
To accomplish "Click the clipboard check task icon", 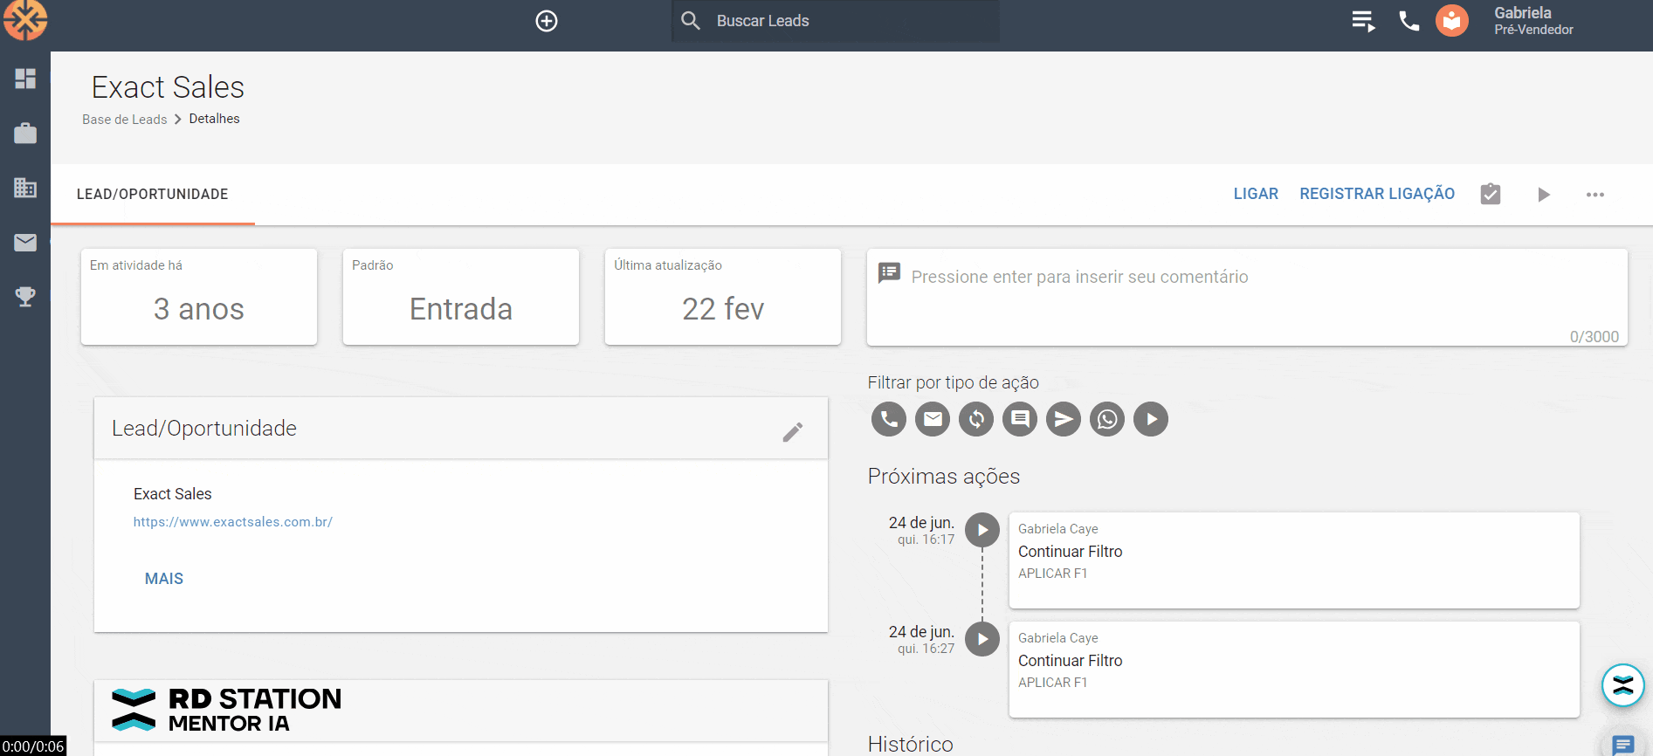I will pyautogui.click(x=1491, y=194).
